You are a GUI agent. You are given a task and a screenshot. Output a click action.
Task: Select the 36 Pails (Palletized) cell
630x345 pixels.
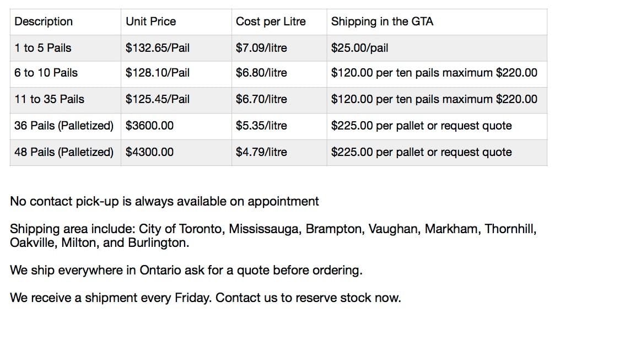64,126
